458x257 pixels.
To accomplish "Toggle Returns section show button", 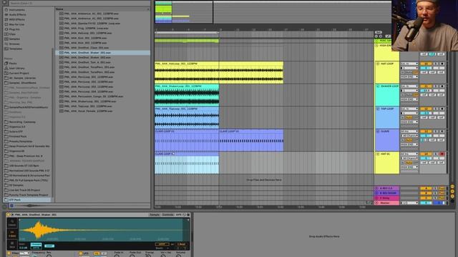I will click(452, 191).
